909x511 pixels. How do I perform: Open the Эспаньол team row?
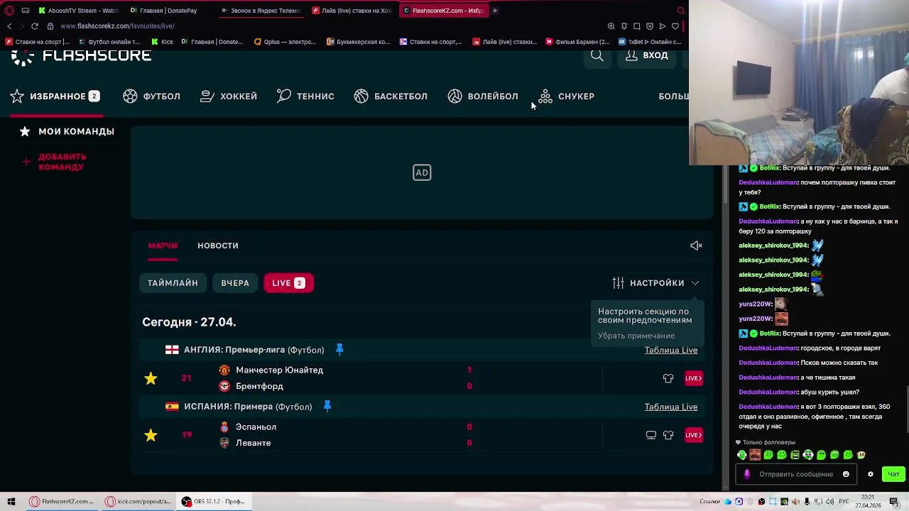[248, 427]
